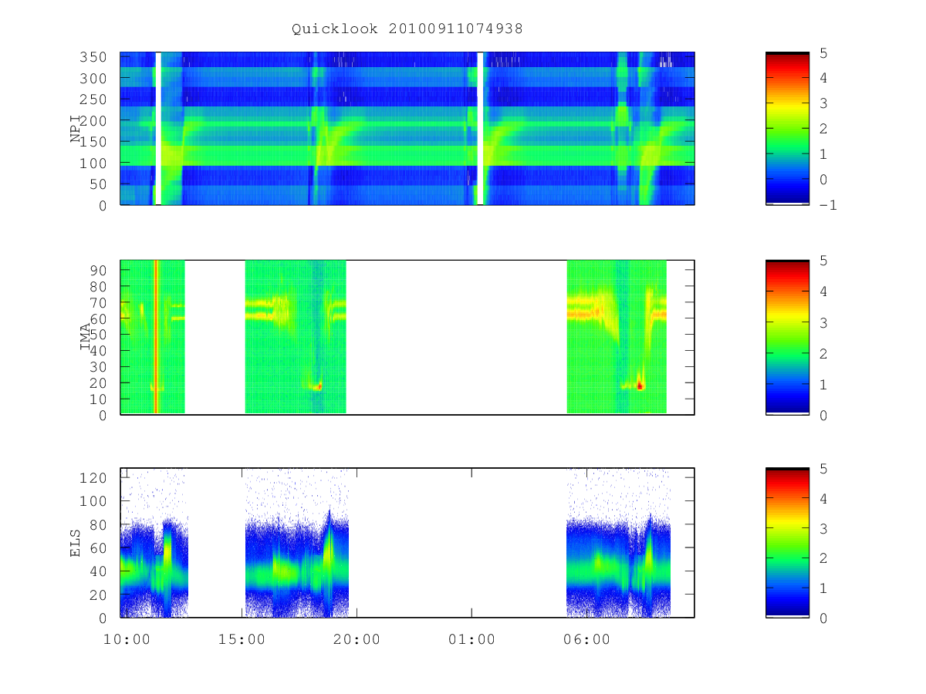Click the '40' tick on ELS axis

pyautogui.click(x=97, y=571)
